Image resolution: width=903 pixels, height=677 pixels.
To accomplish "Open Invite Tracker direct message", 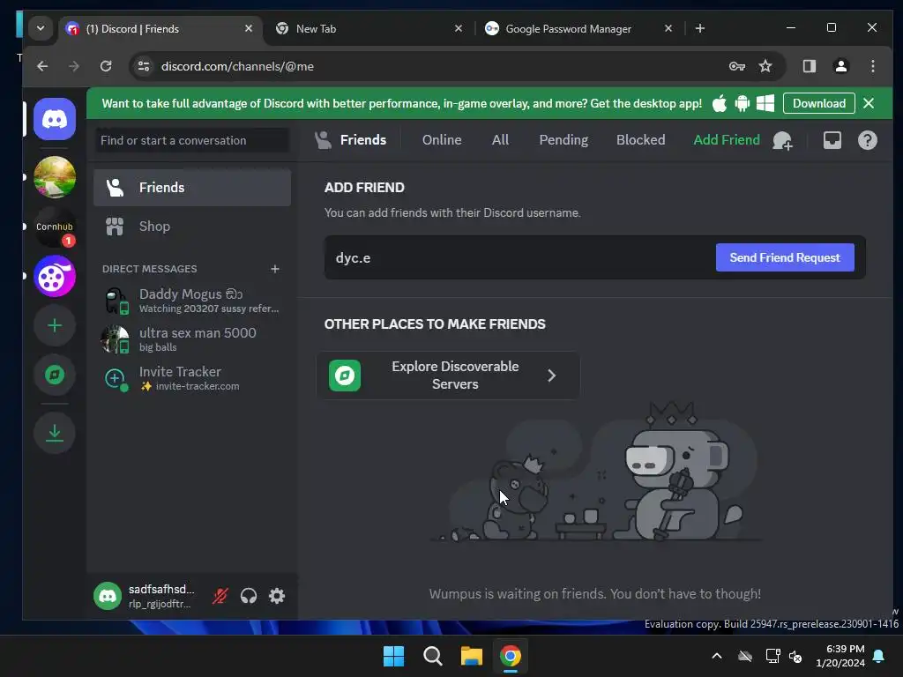I will [x=192, y=378].
